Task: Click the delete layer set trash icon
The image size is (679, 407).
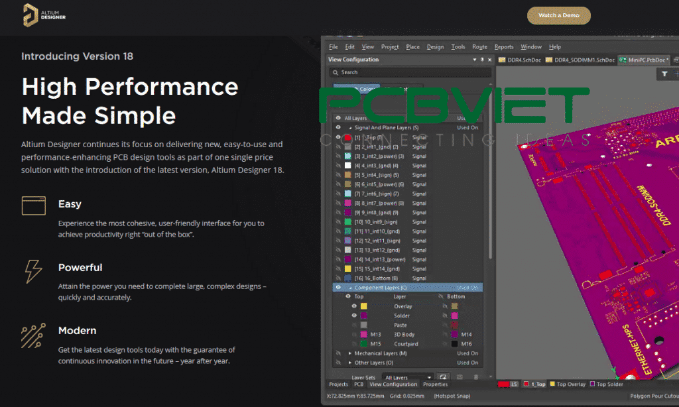Action: pyautogui.click(x=475, y=377)
